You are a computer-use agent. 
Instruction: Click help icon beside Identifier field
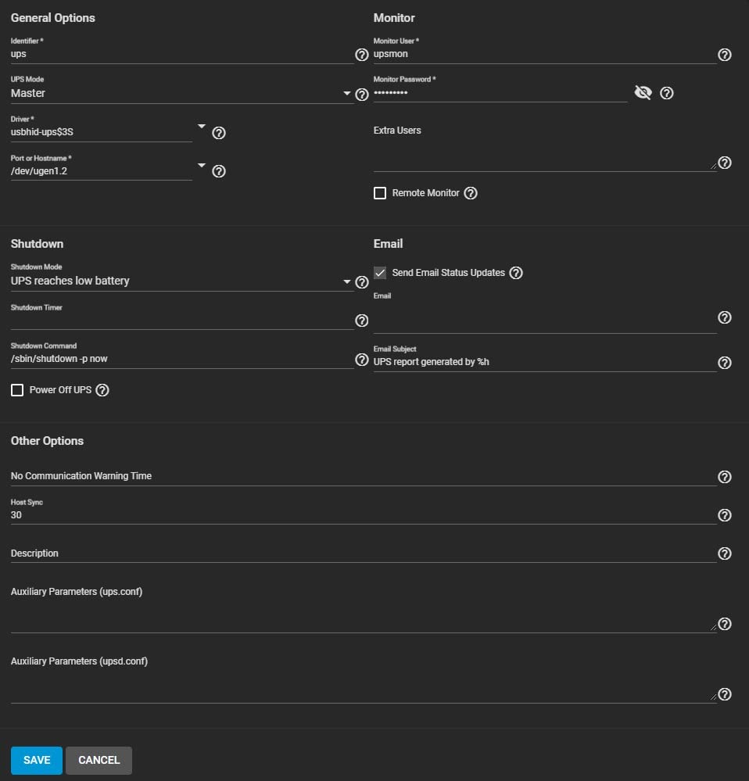point(361,55)
